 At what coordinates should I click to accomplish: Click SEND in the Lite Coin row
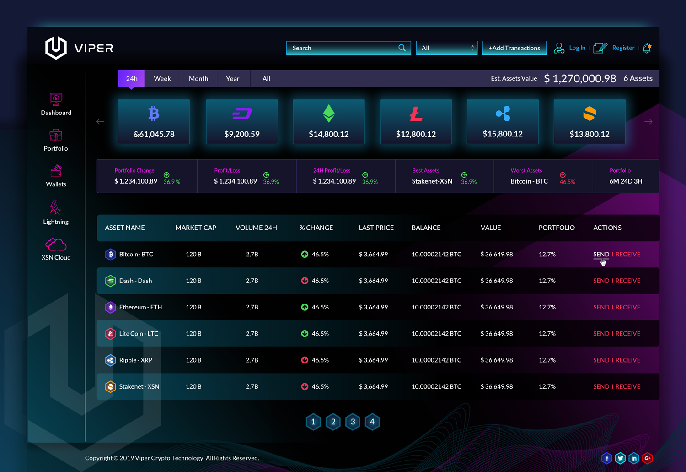[x=601, y=334]
